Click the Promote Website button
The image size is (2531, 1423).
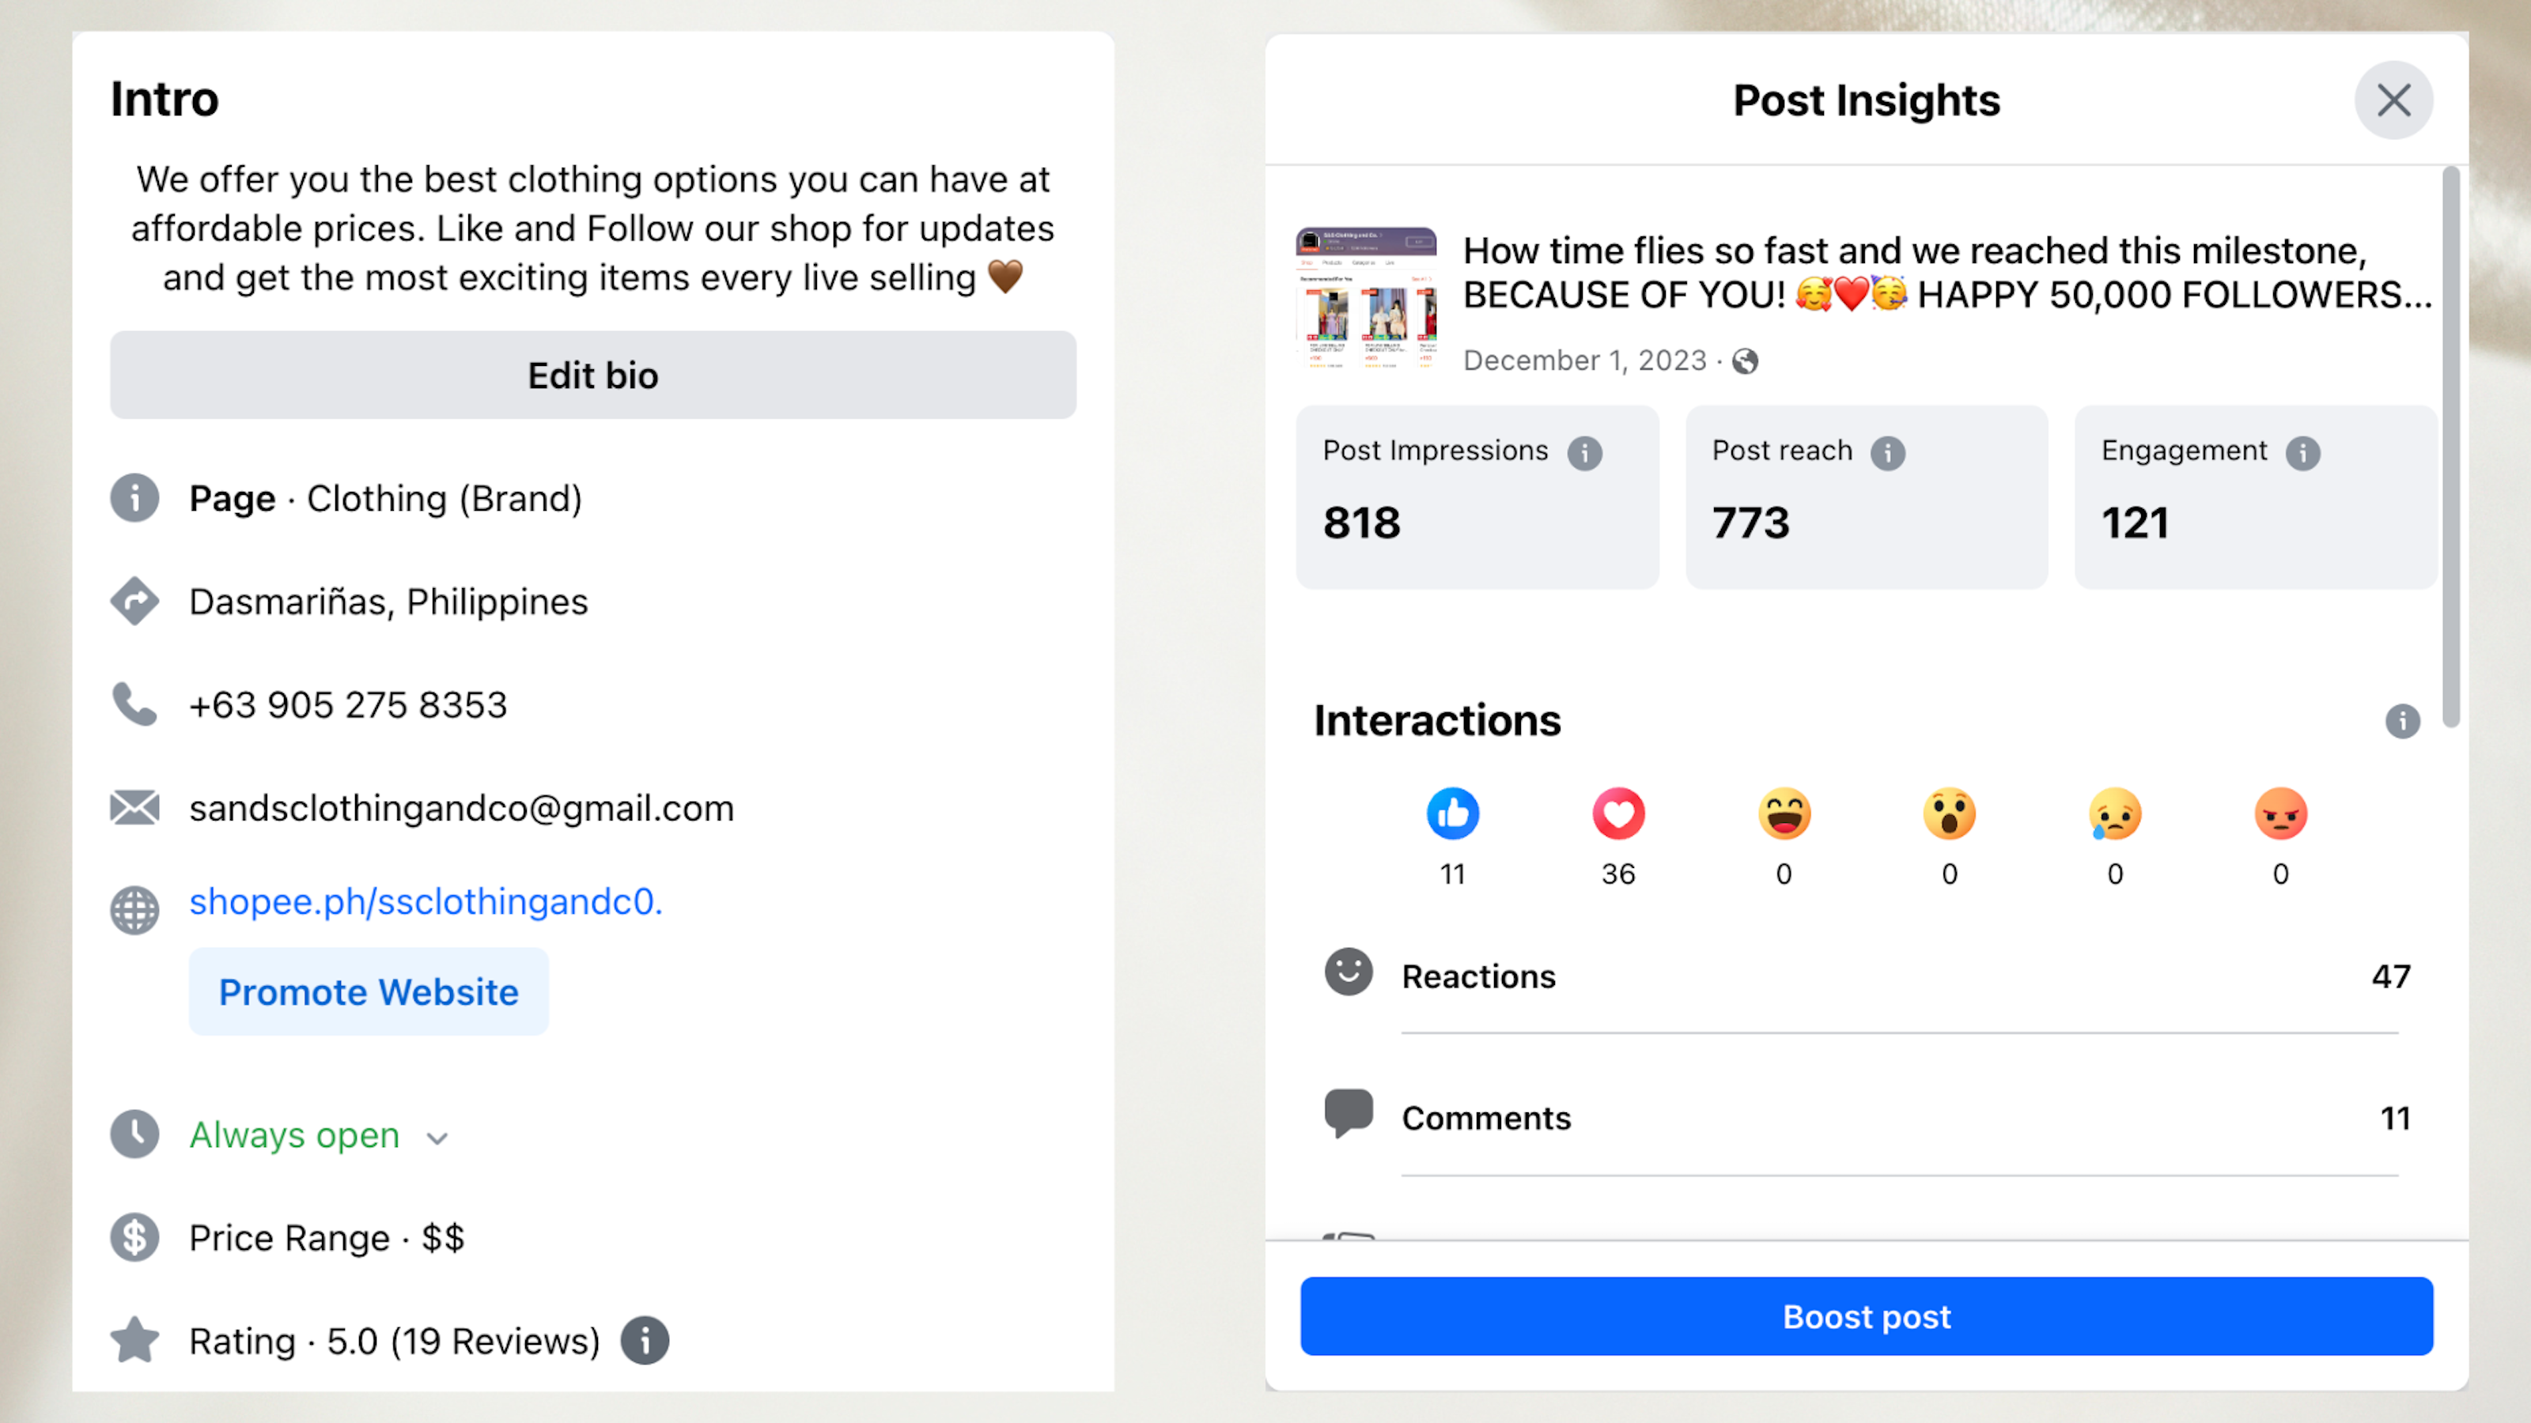pyautogui.click(x=369, y=992)
